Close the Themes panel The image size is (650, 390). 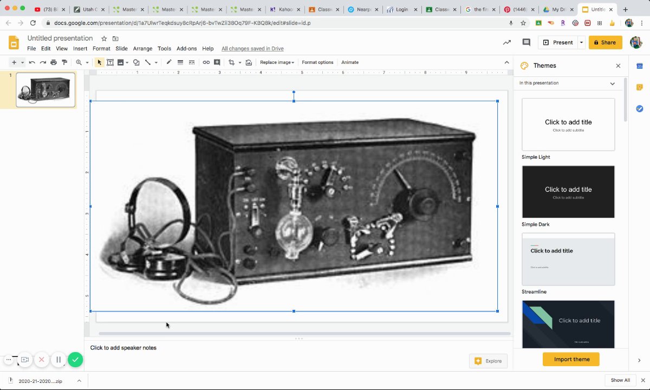pos(618,66)
